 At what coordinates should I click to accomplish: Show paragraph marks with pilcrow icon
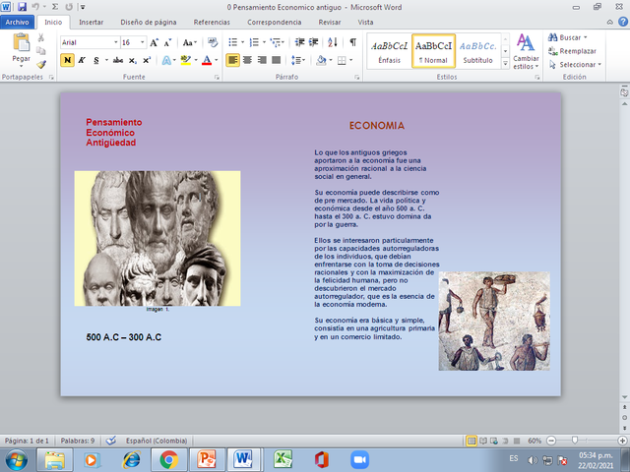(x=352, y=42)
